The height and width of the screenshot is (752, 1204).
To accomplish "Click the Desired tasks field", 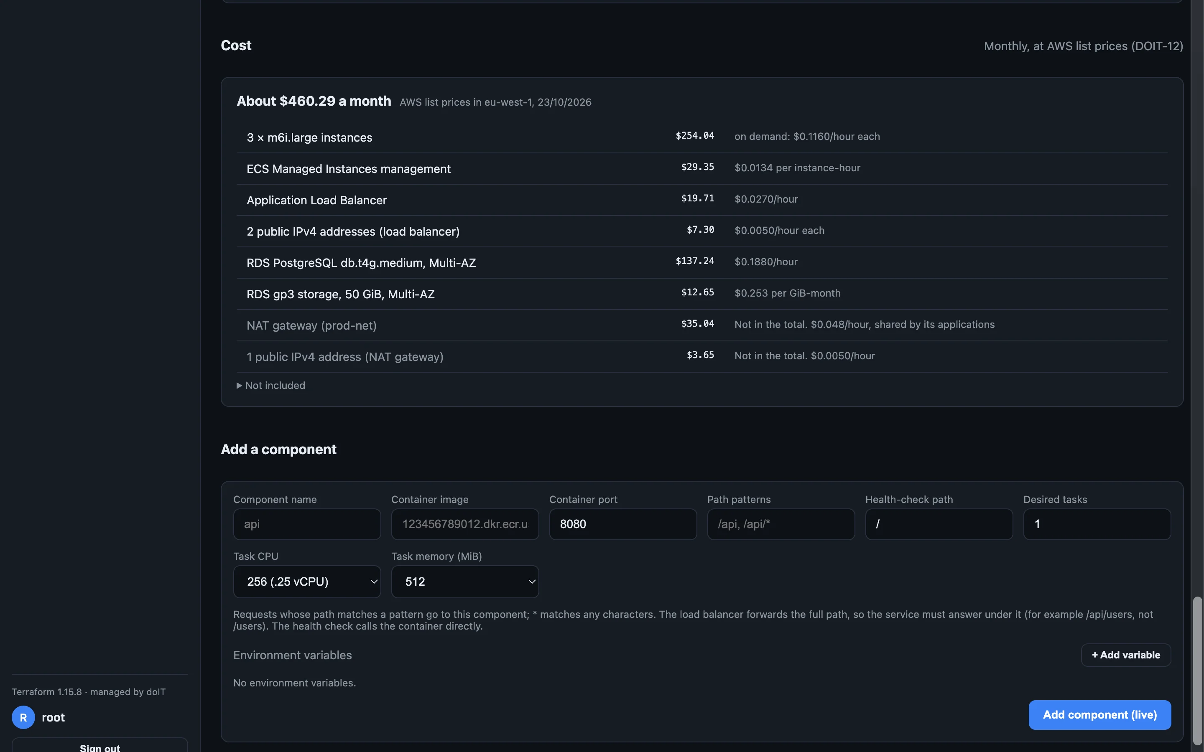I will (1097, 524).
